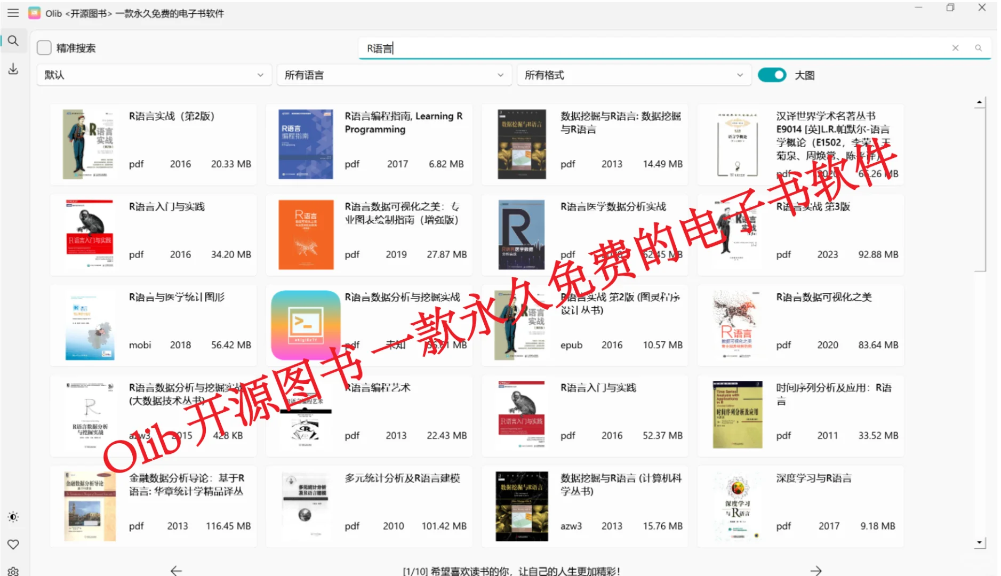Open the downloads page in sidebar
Viewport: 1001px width, 576px height.
coord(13,69)
